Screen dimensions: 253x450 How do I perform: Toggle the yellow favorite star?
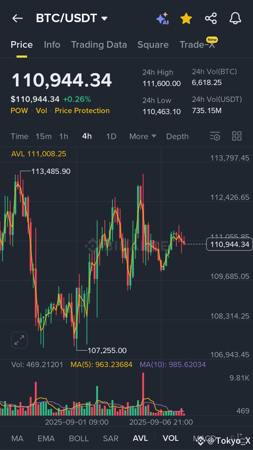point(186,19)
